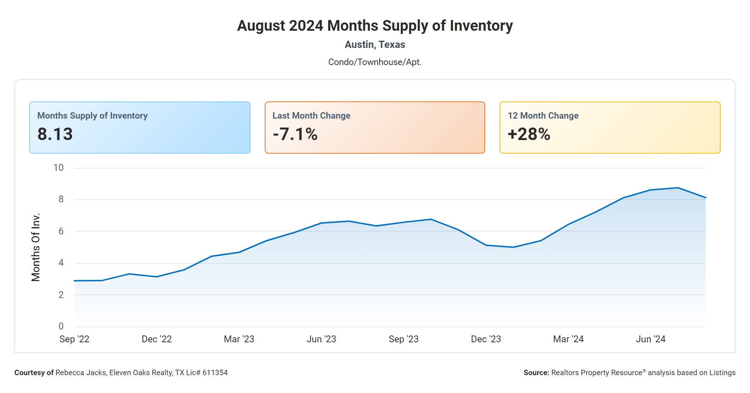Click the +28% change value
The image size is (750, 393).
(x=529, y=134)
